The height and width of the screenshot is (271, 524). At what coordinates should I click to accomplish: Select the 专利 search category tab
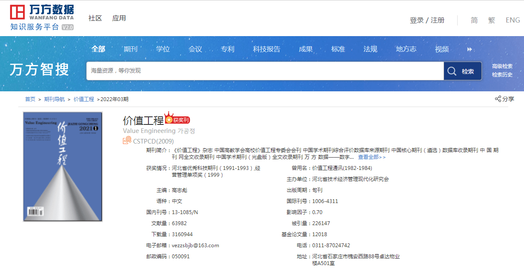click(228, 49)
